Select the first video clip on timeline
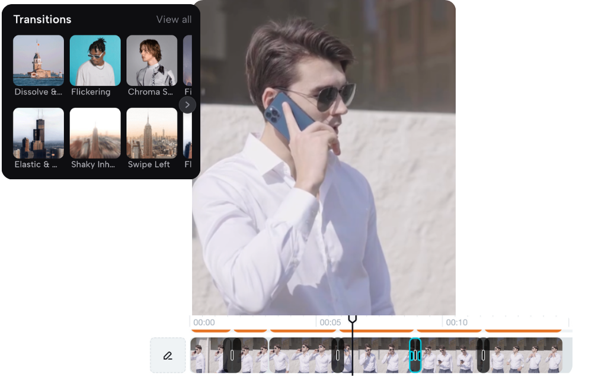Screen dimensions: 611x384 [206, 355]
